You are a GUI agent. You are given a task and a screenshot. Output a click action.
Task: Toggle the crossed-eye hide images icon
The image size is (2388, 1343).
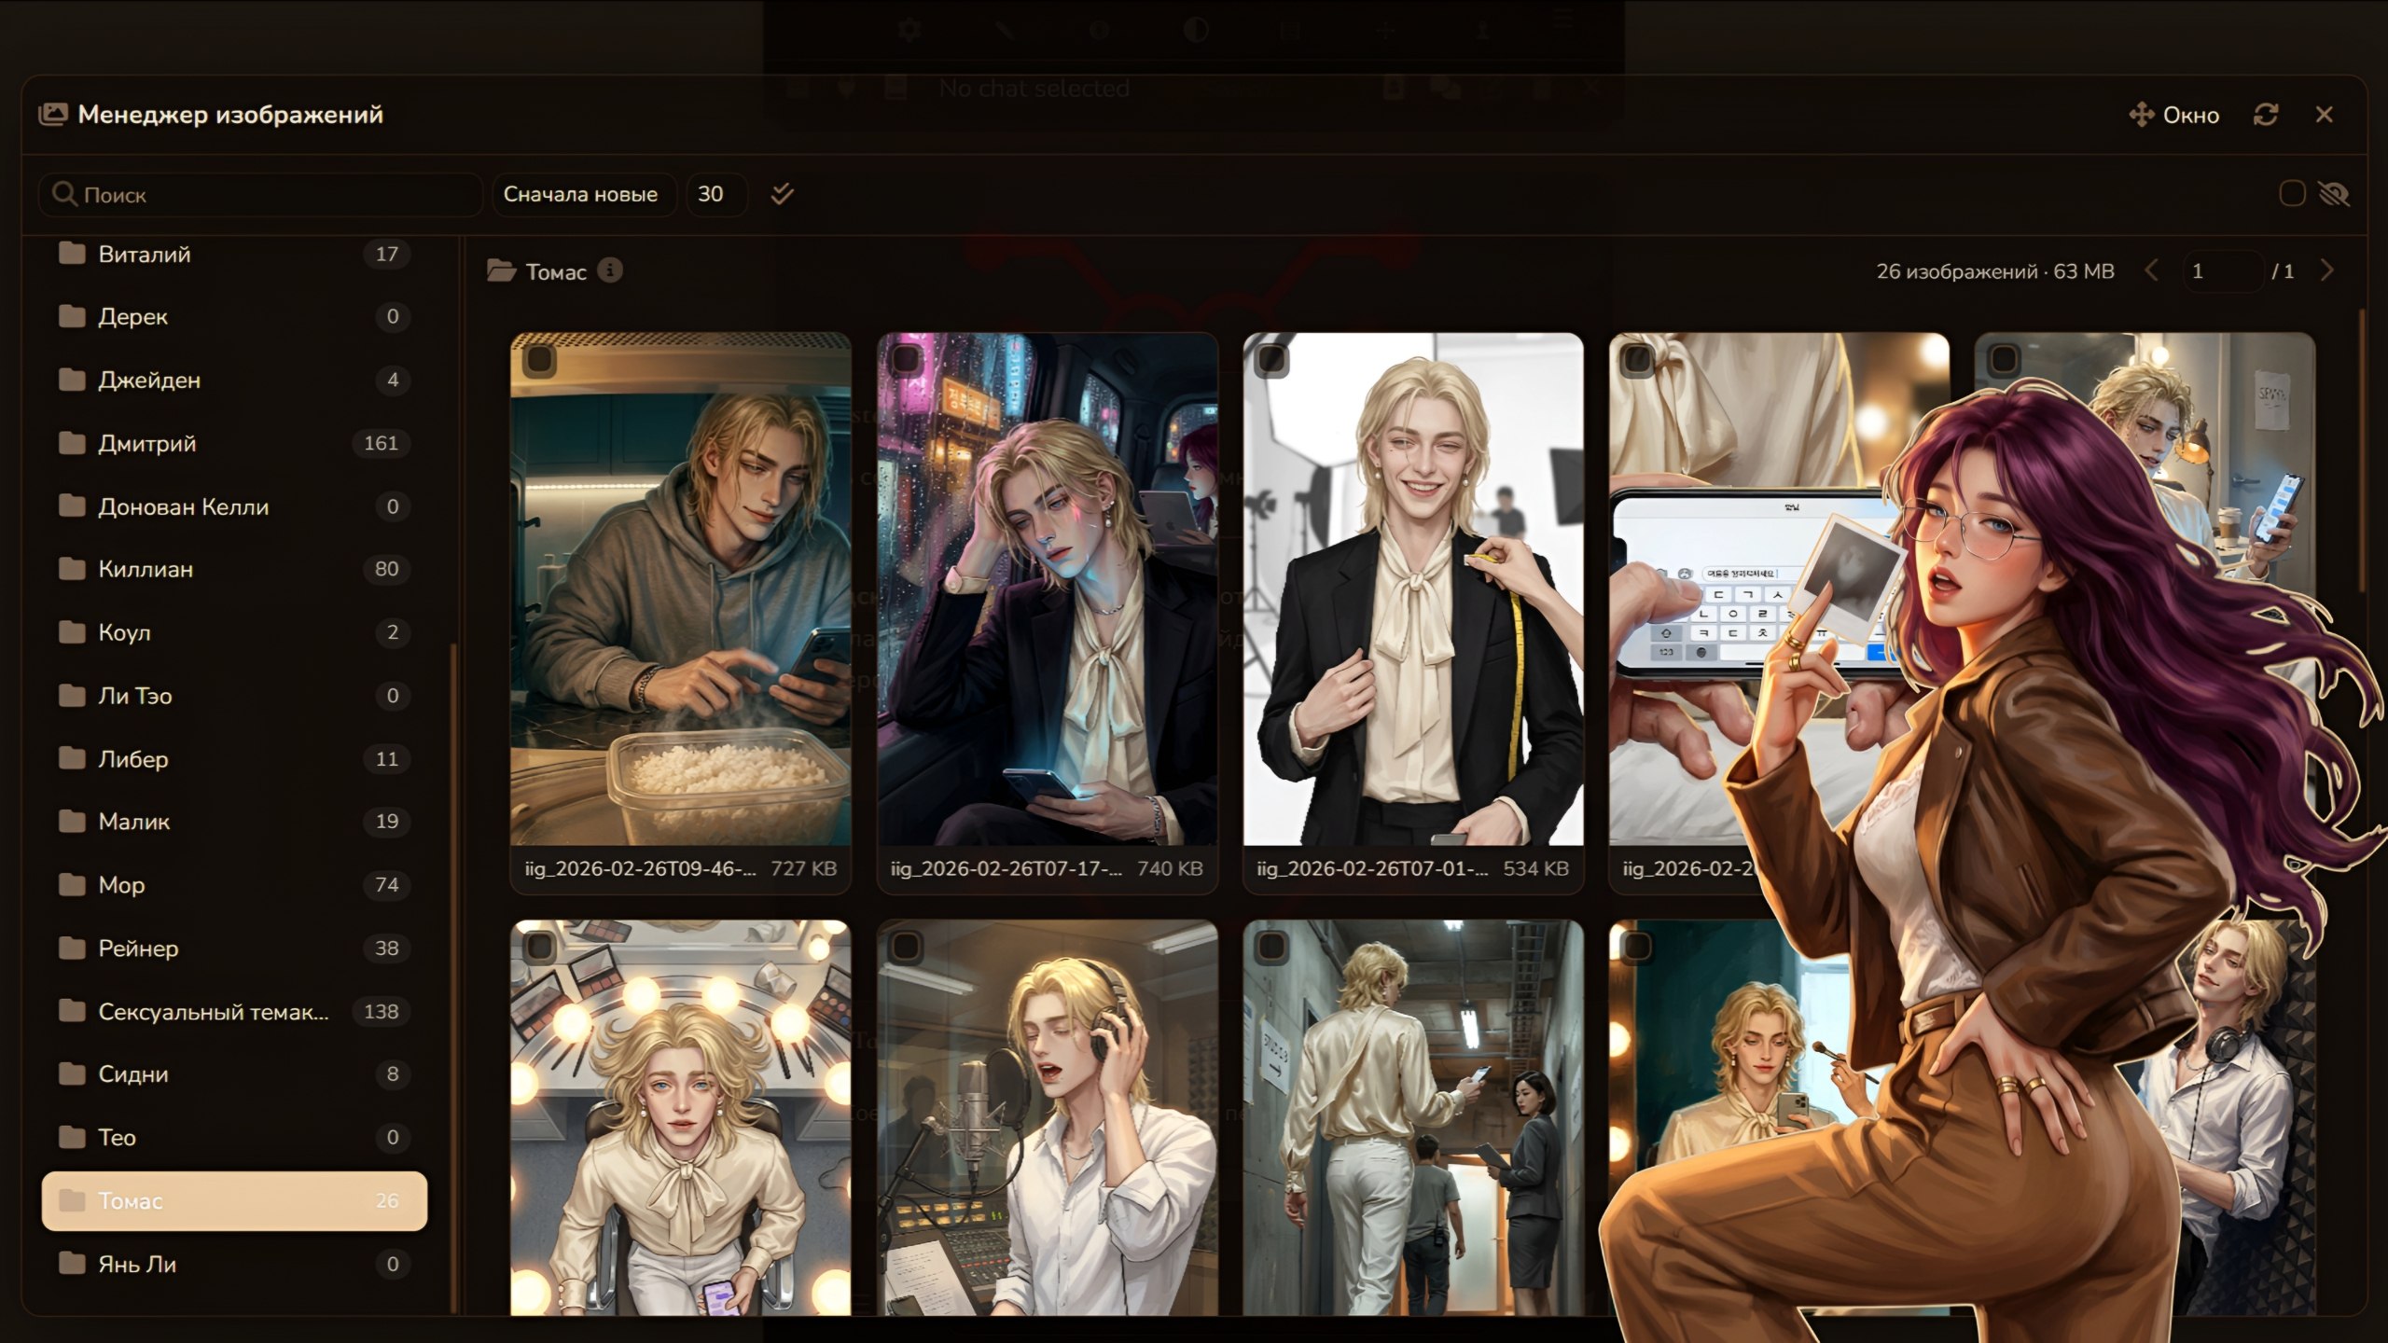(2333, 194)
